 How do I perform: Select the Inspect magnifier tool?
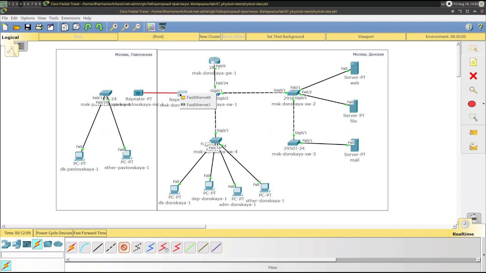(473, 90)
